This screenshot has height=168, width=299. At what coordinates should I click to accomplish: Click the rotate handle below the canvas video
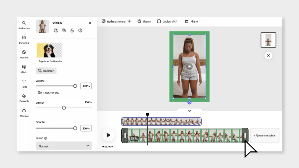click(189, 103)
